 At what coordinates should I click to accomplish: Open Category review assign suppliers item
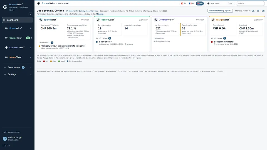(x=63, y=46)
